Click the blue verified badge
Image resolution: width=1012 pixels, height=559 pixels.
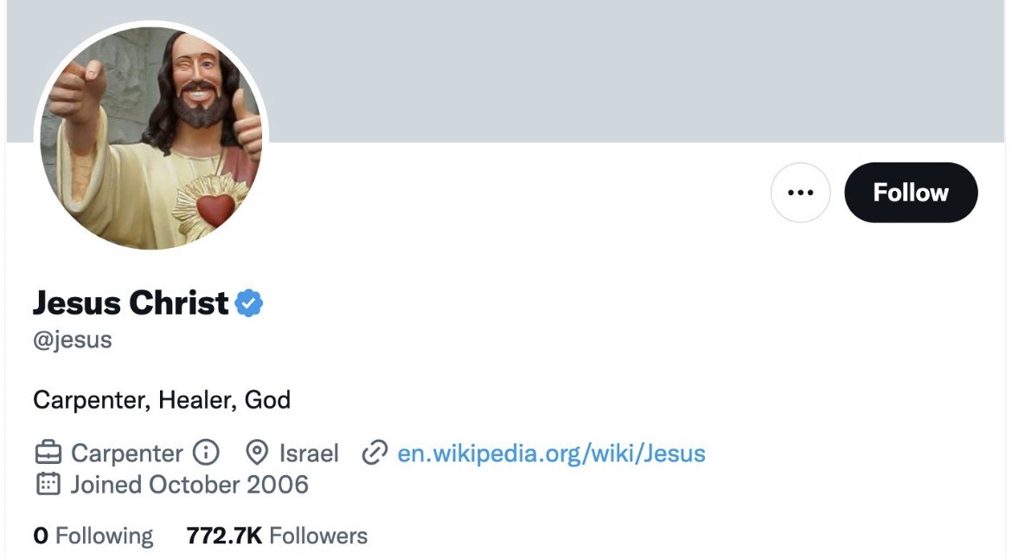(249, 303)
